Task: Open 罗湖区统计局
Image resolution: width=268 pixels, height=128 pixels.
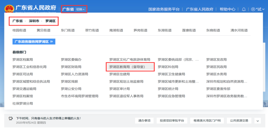Action: coord(168,89)
